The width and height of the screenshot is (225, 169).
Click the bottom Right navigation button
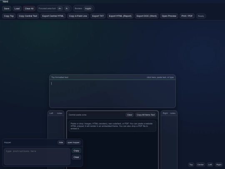[x=219, y=164]
